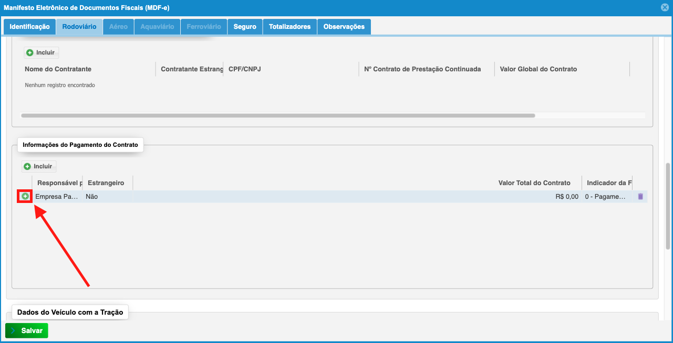Open the Seguro tab
673x343 pixels.
[245, 27]
